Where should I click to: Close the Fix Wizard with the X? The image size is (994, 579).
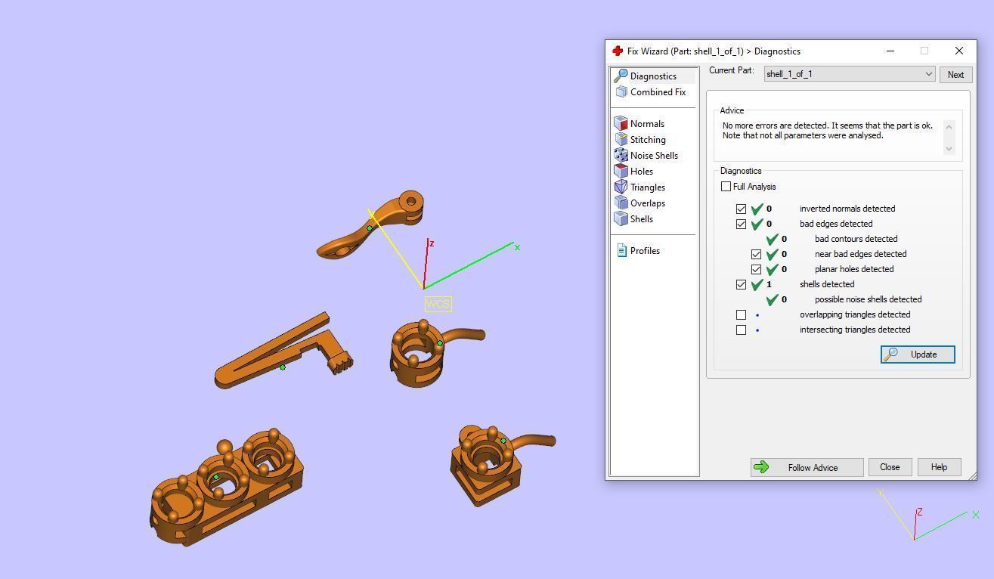pyautogui.click(x=958, y=51)
